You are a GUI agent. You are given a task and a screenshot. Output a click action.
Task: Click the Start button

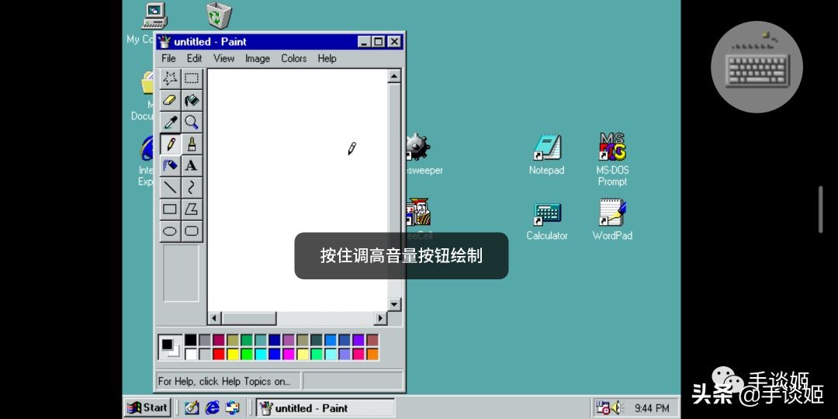pyautogui.click(x=147, y=408)
